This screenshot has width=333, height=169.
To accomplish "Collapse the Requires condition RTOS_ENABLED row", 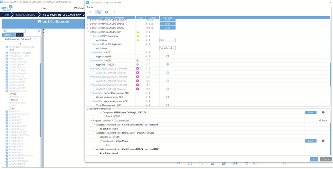I will pyautogui.click(x=91, y=120).
